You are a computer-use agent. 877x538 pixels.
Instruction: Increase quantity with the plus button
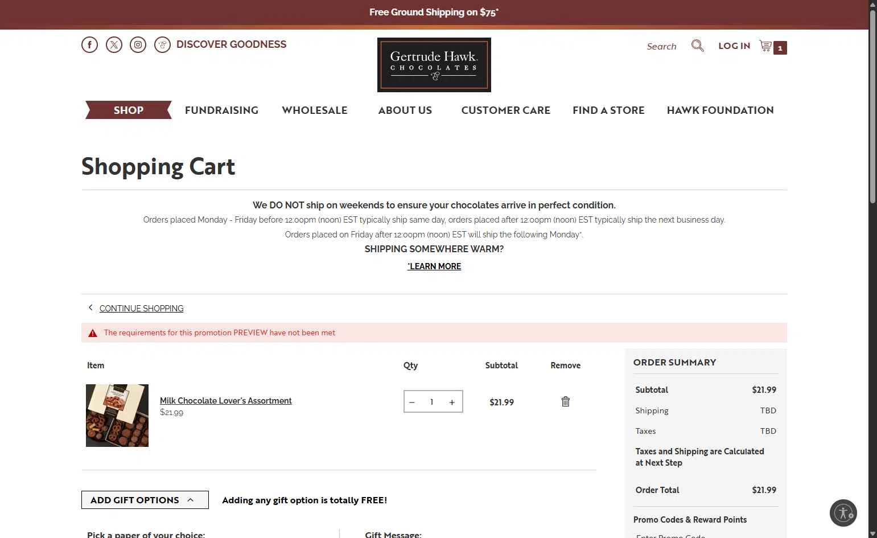pos(452,402)
